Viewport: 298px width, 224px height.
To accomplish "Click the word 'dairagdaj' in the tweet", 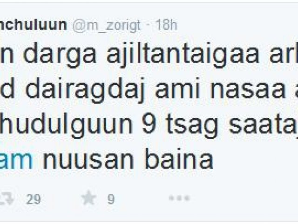I will tap(85, 90).
